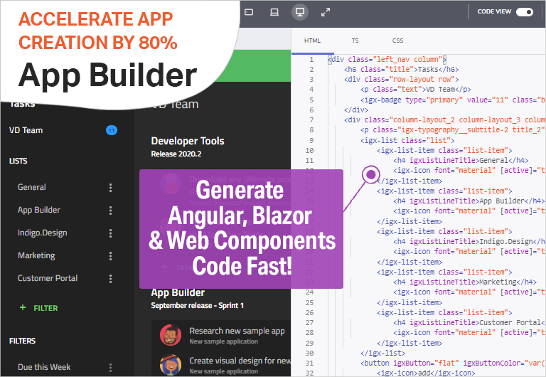Click the Developer Tools heading
Image resolution: width=546 pixels, height=377 pixels.
[188, 141]
